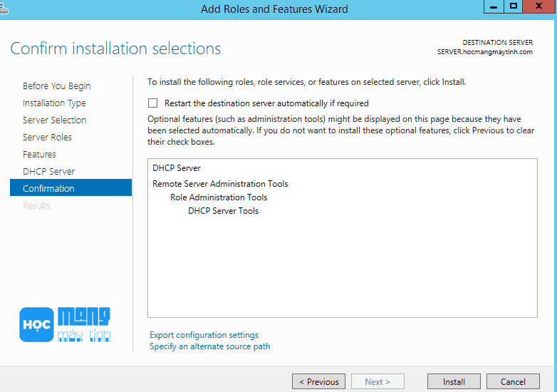
Task: Open the DHCP Server wizard page
Action: [48, 171]
